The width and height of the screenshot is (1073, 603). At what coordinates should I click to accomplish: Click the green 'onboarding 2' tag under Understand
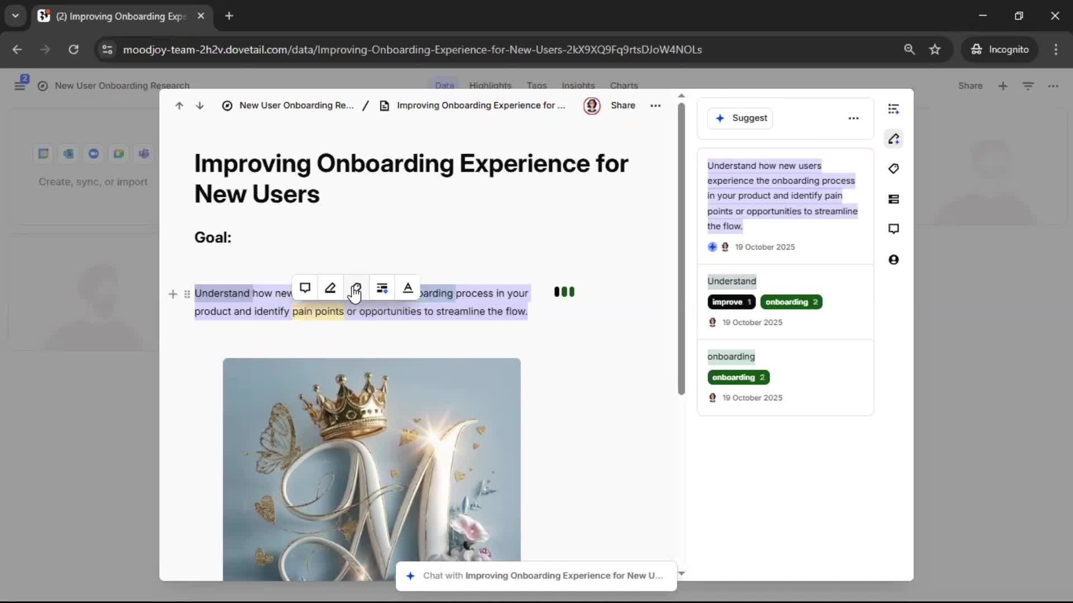[791, 302]
